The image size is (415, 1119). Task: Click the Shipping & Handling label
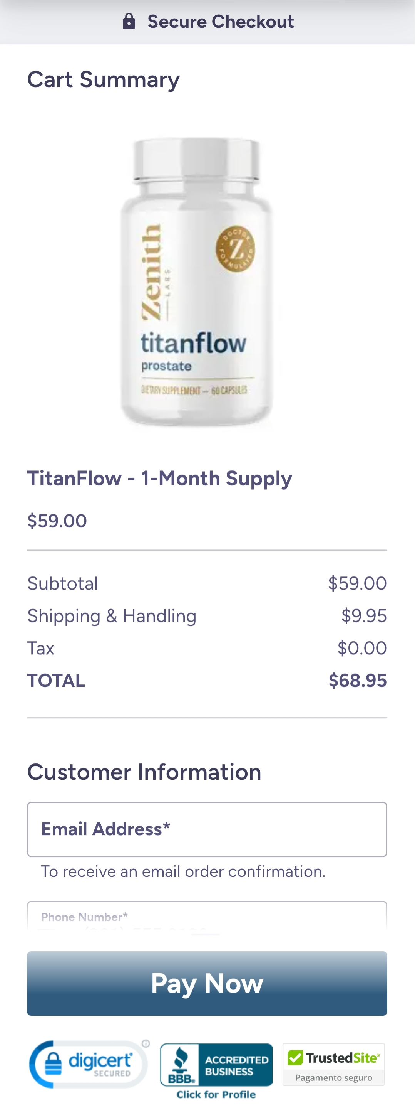pos(112,616)
